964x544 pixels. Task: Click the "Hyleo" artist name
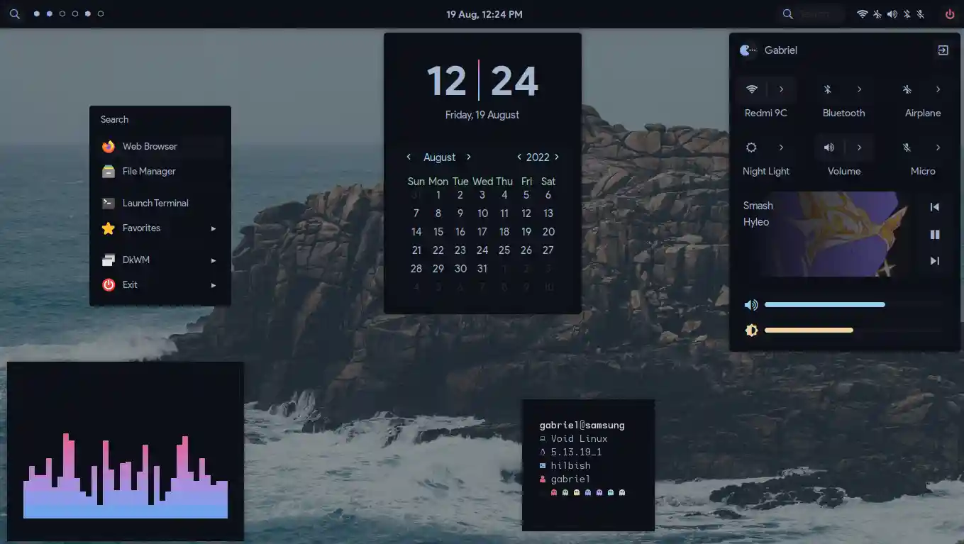click(756, 222)
